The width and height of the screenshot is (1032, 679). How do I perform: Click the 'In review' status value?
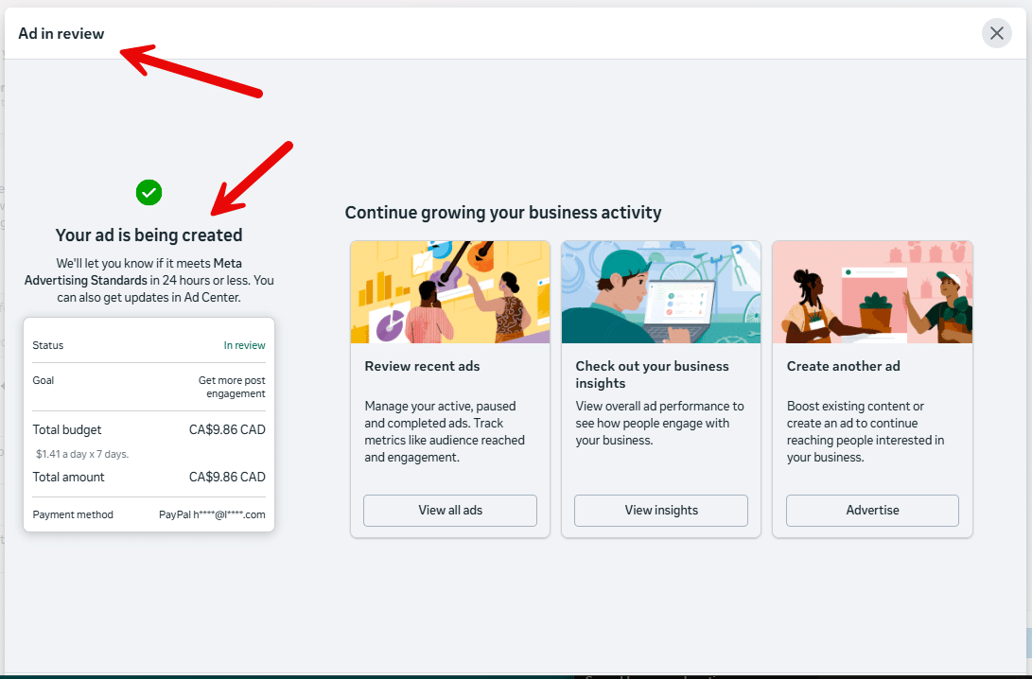pos(244,346)
